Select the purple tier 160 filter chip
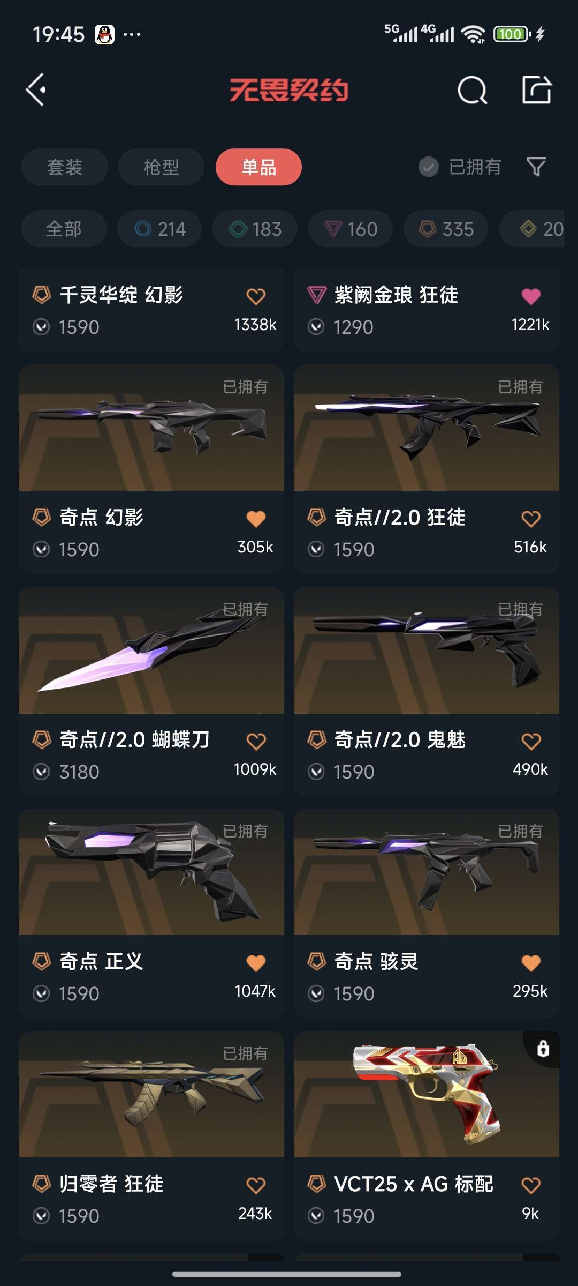578x1286 pixels. (x=351, y=229)
